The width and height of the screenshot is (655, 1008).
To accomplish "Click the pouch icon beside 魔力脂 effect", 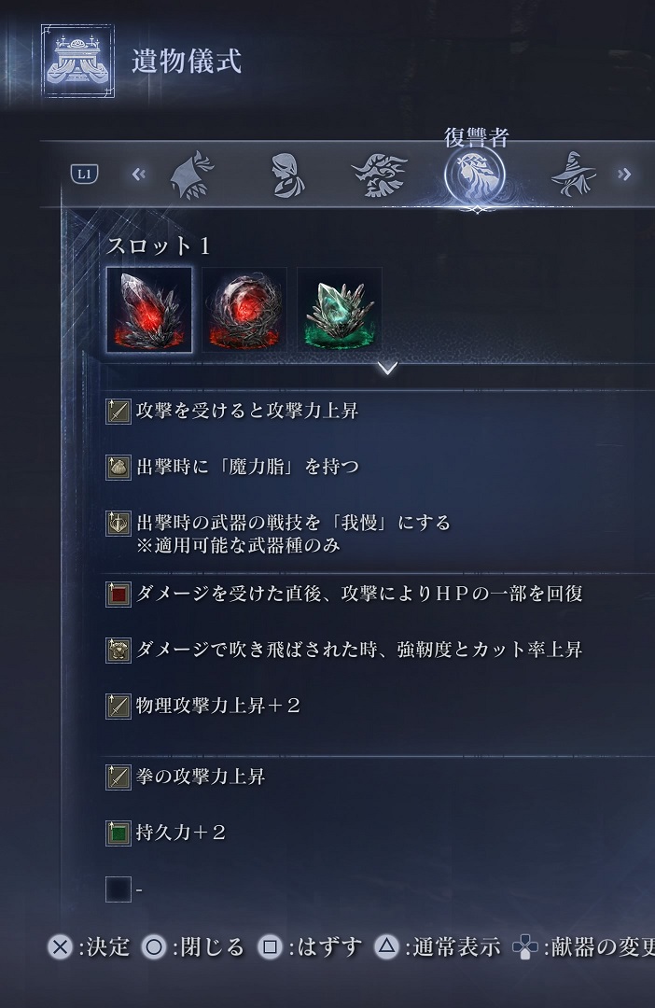I will [x=118, y=468].
